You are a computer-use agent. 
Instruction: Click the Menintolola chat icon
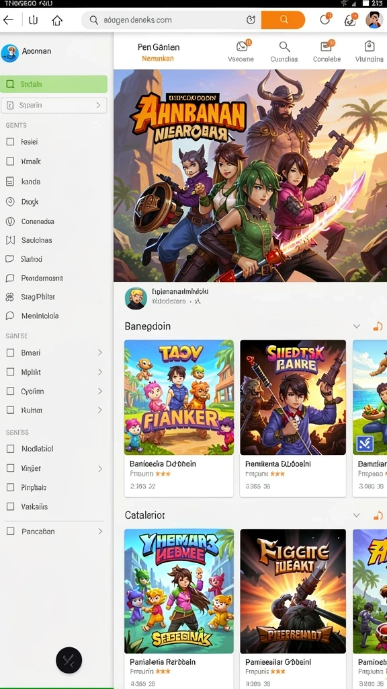coord(10,316)
